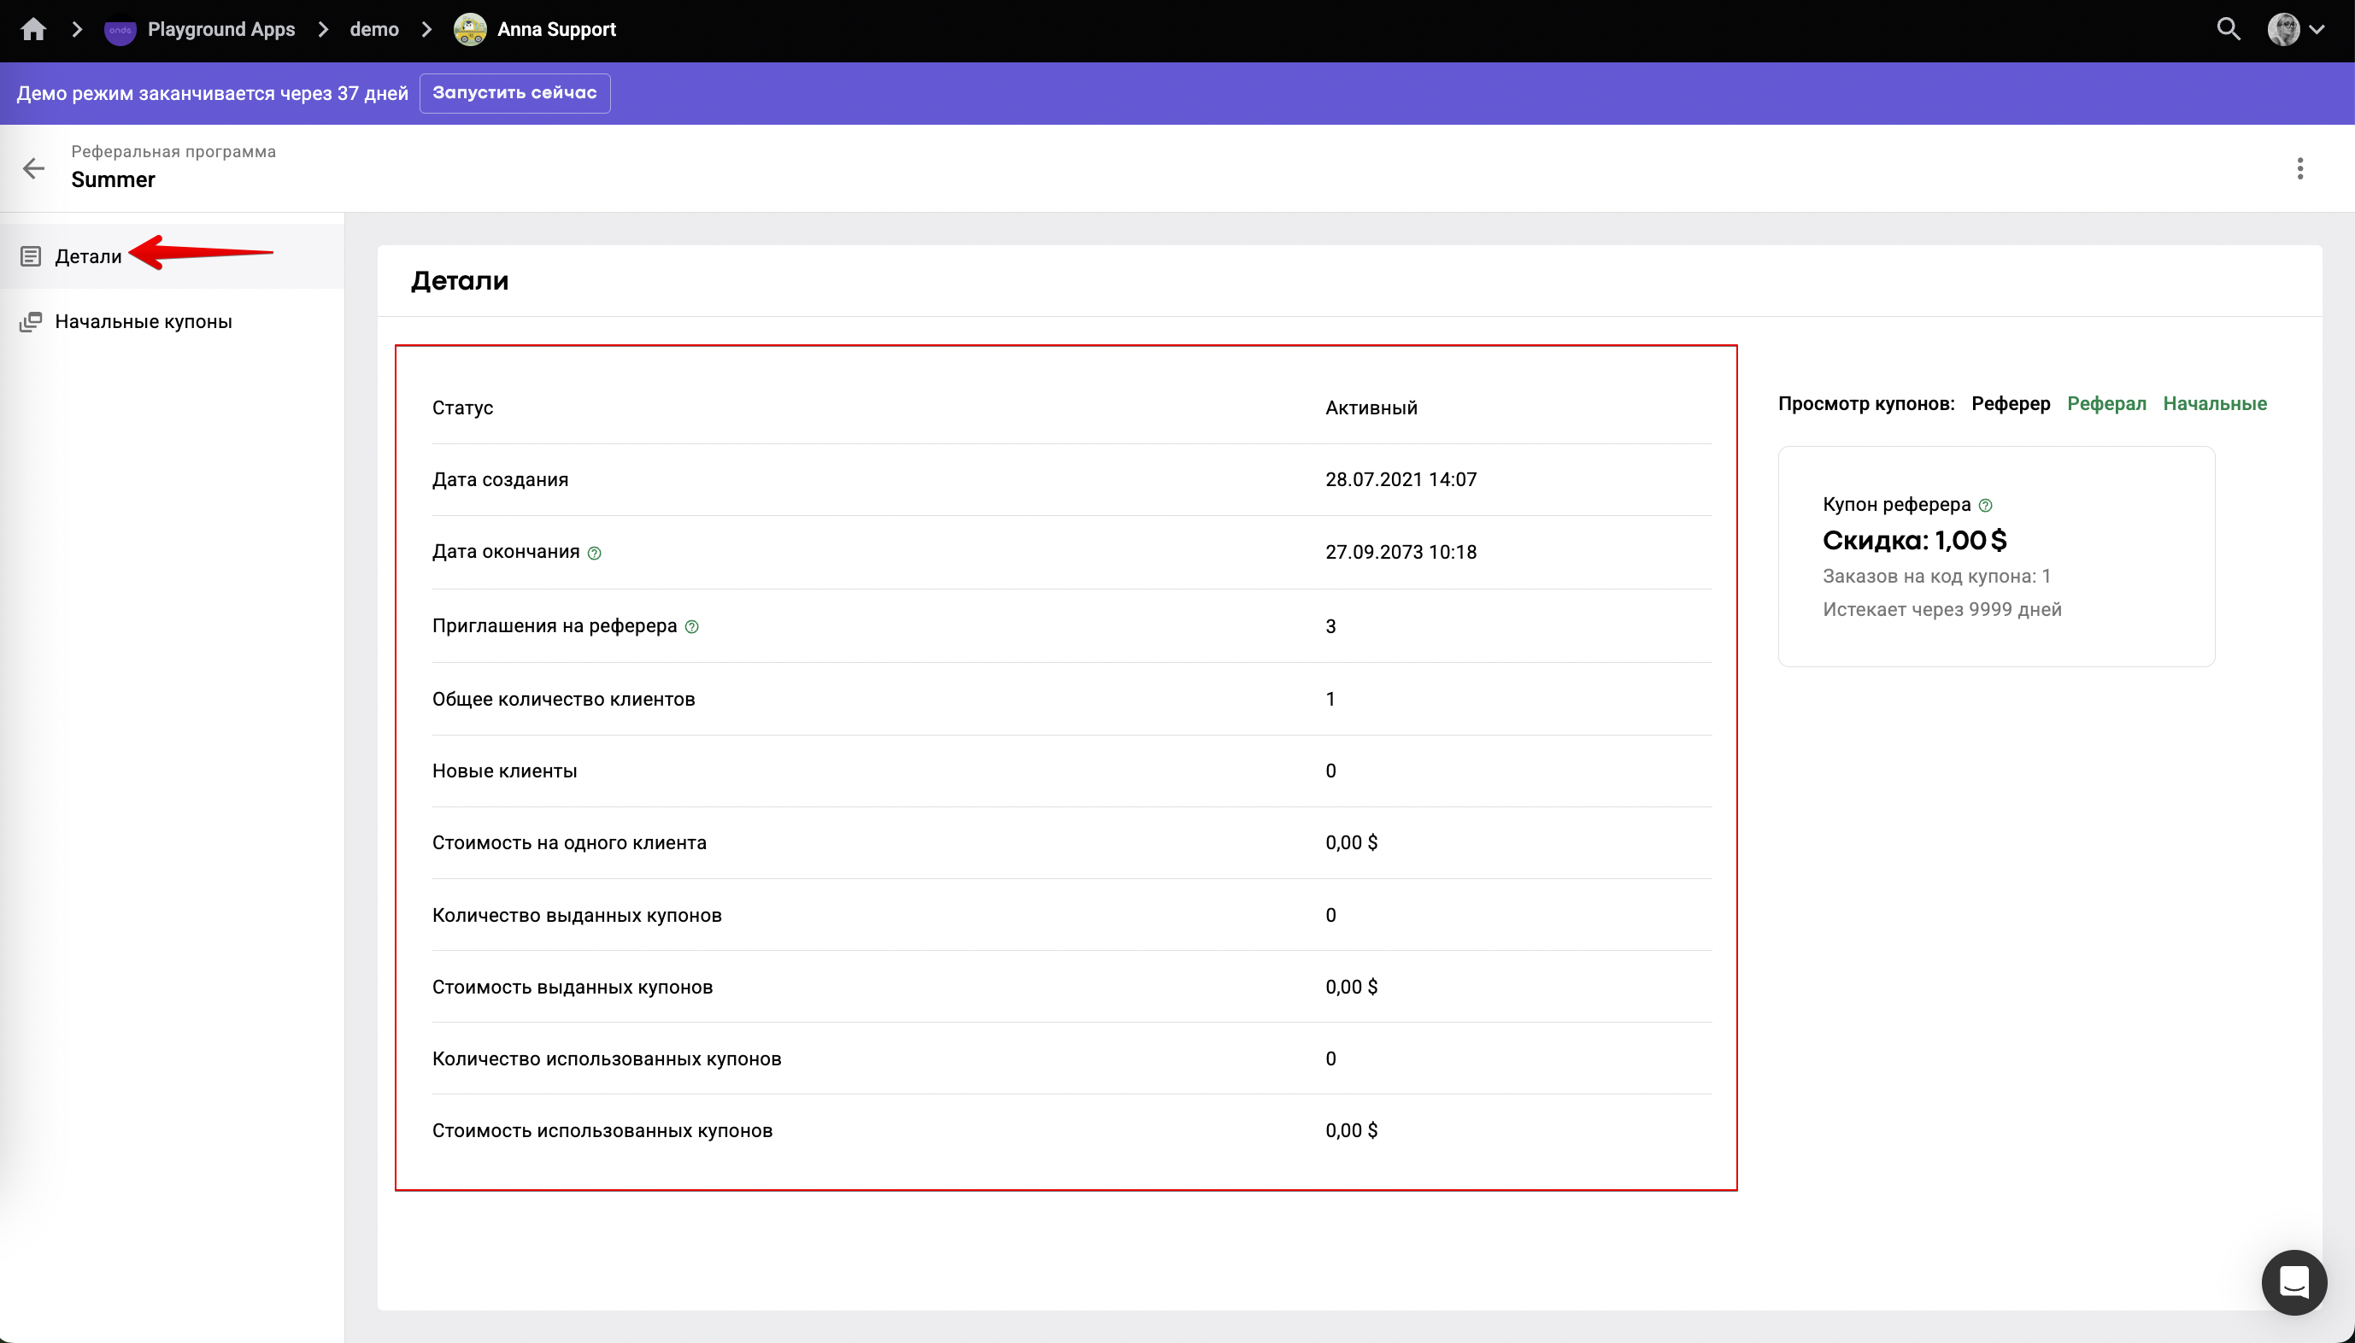Click the back arrow next to Summer
This screenshot has height=1343, width=2355.
point(33,167)
